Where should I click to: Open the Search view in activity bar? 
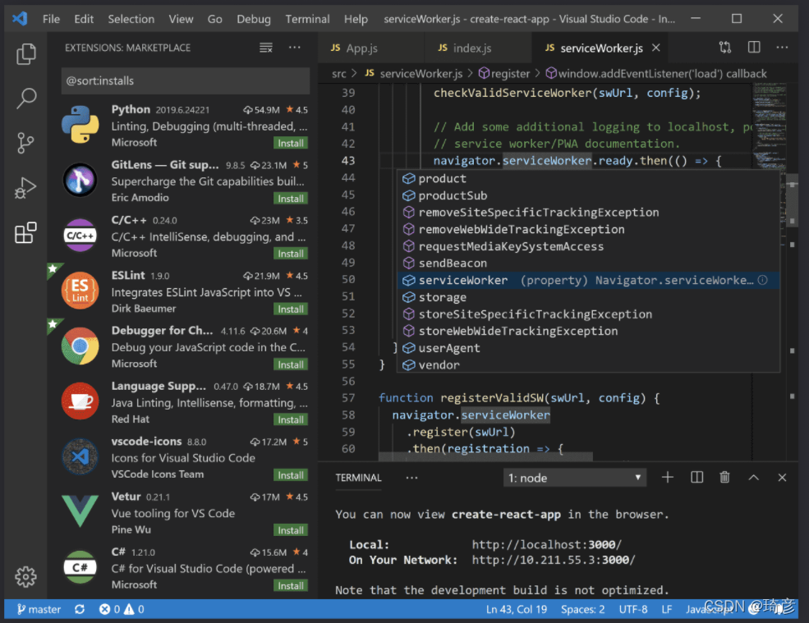(x=25, y=98)
